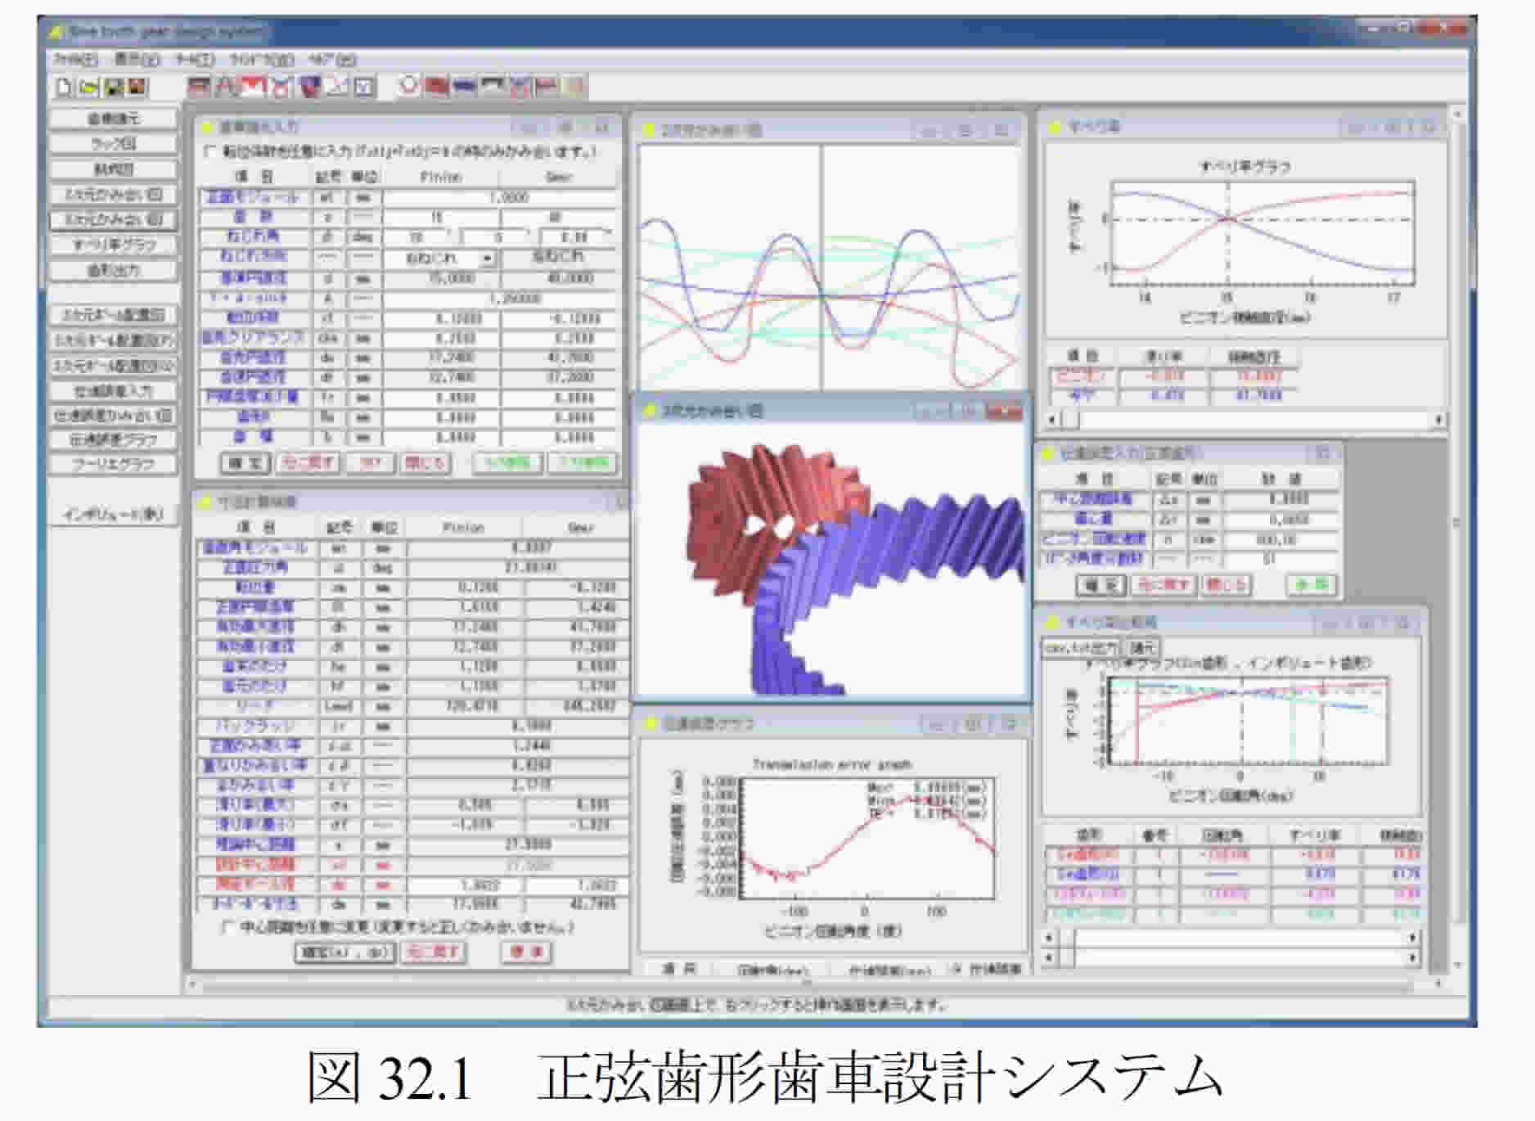Click the Pinion tooth count input field

[x=440, y=218]
